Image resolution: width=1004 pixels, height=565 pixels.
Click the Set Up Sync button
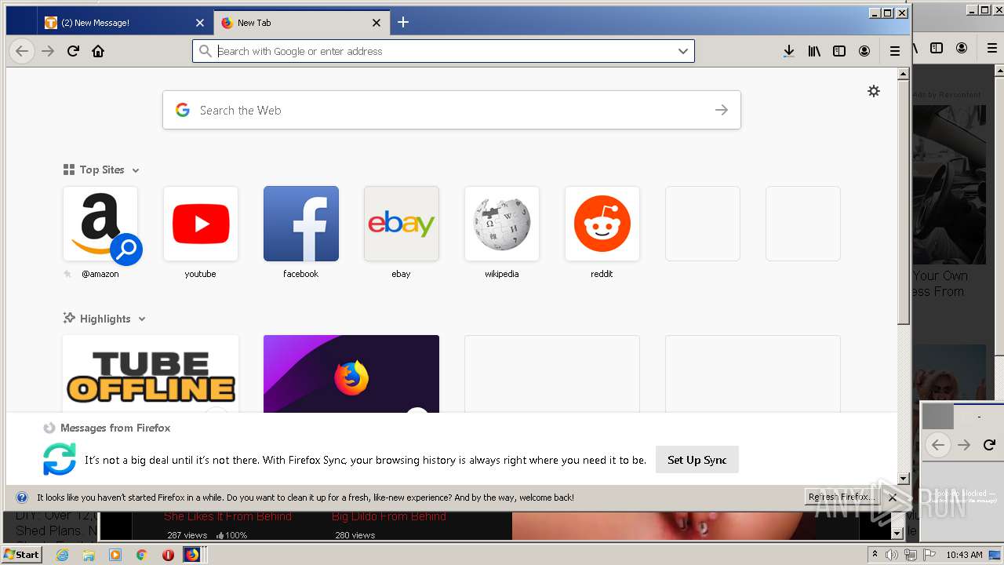click(x=697, y=460)
